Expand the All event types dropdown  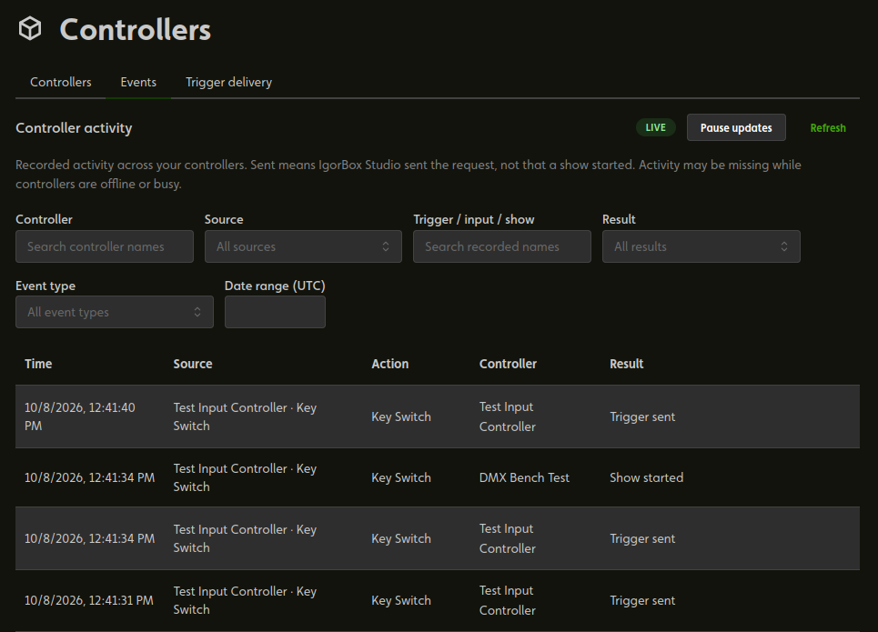click(x=115, y=312)
